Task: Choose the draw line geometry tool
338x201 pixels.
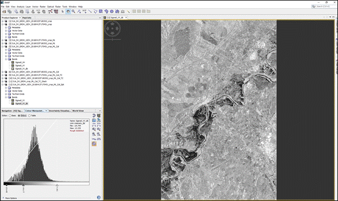Action: (x=90, y=11)
